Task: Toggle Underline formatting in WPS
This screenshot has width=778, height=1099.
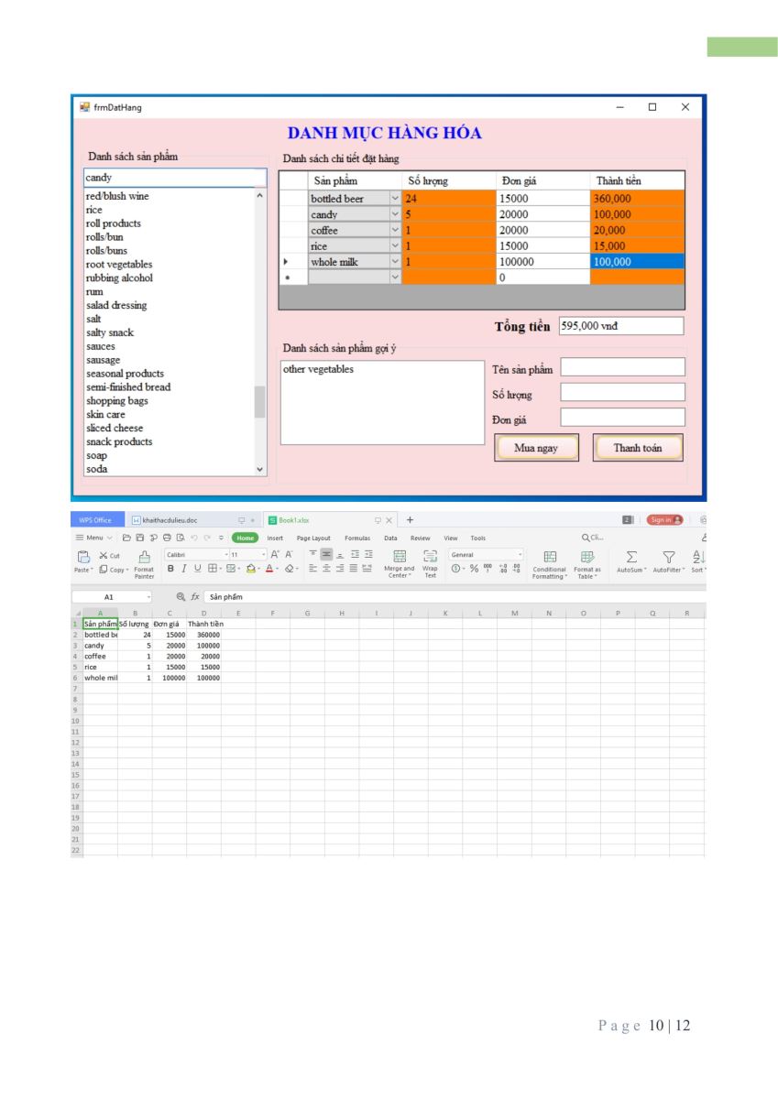Action: (198, 569)
